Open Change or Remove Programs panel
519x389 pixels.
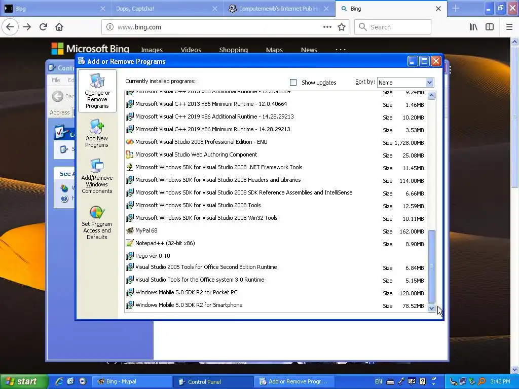click(97, 91)
